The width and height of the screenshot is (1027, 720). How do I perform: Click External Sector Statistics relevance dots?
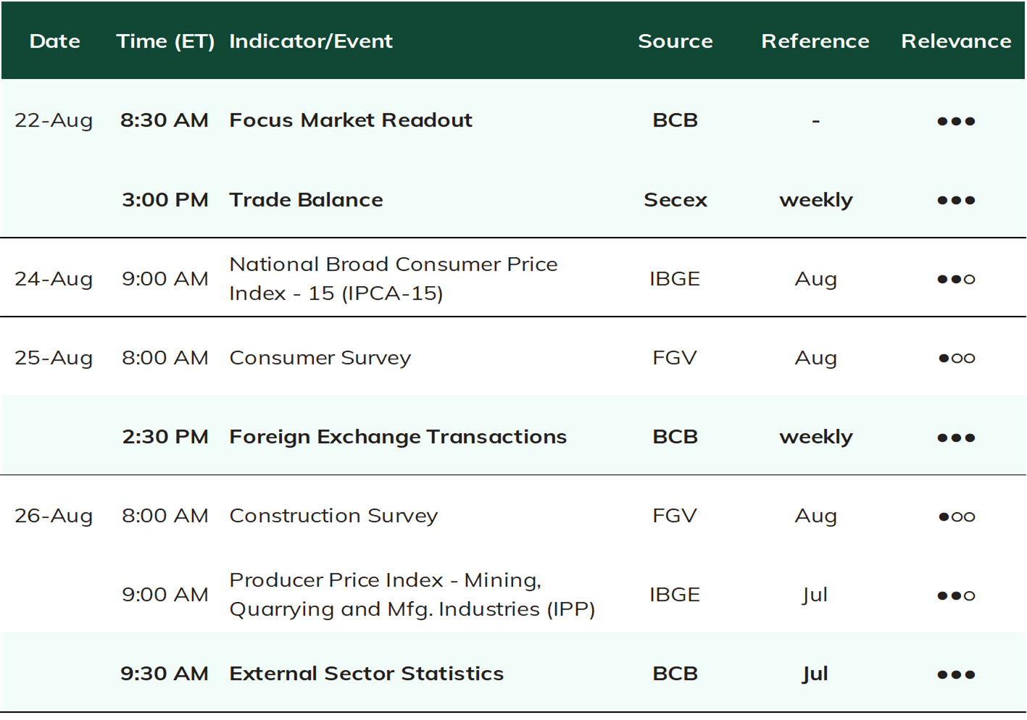(x=956, y=674)
